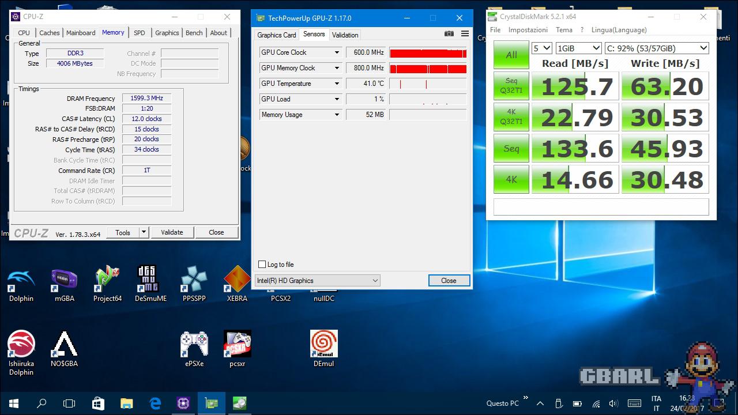This screenshot has height=415, width=738.
Task: Open the GPU-Z Validation tab
Action: (345, 35)
